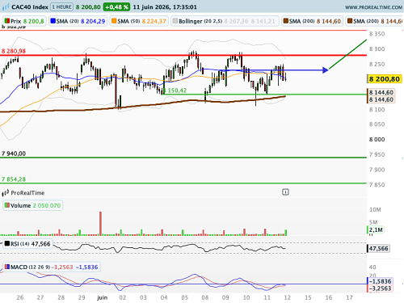This screenshot has height=303, width=404.
Task: Click the -1,5836 MACD axis tag
Action: [380, 281]
